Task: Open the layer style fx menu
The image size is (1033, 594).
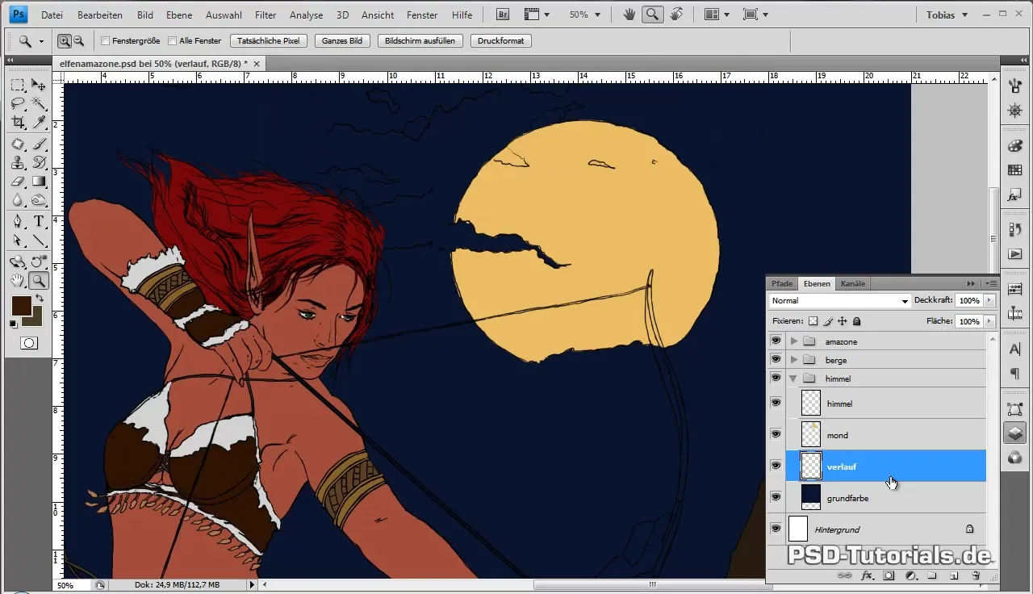Action: pyautogui.click(x=868, y=576)
